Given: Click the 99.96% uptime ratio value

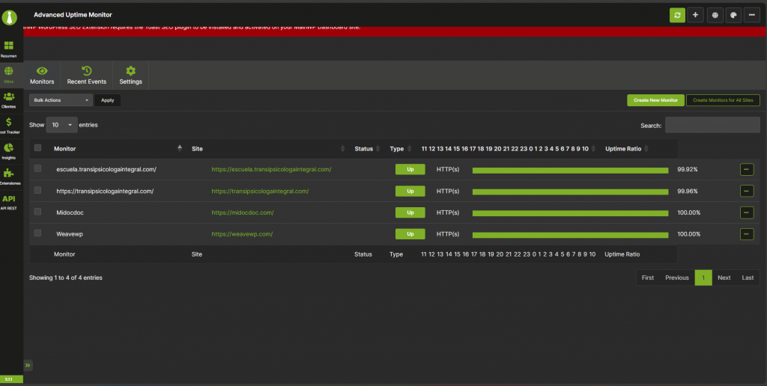Looking at the screenshot, I should [688, 191].
